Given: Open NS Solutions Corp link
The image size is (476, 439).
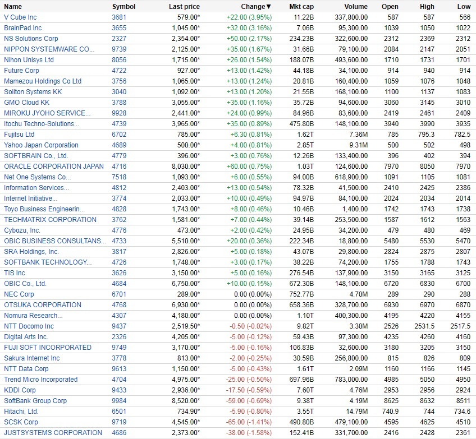Looking at the screenshot, I should (x=31, y=39).
